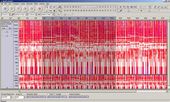Image resolution: width=170 pixels, height=102 pixels.
Task: Click the Zoom In magnifier icon
Action: [x=155, y=7]
